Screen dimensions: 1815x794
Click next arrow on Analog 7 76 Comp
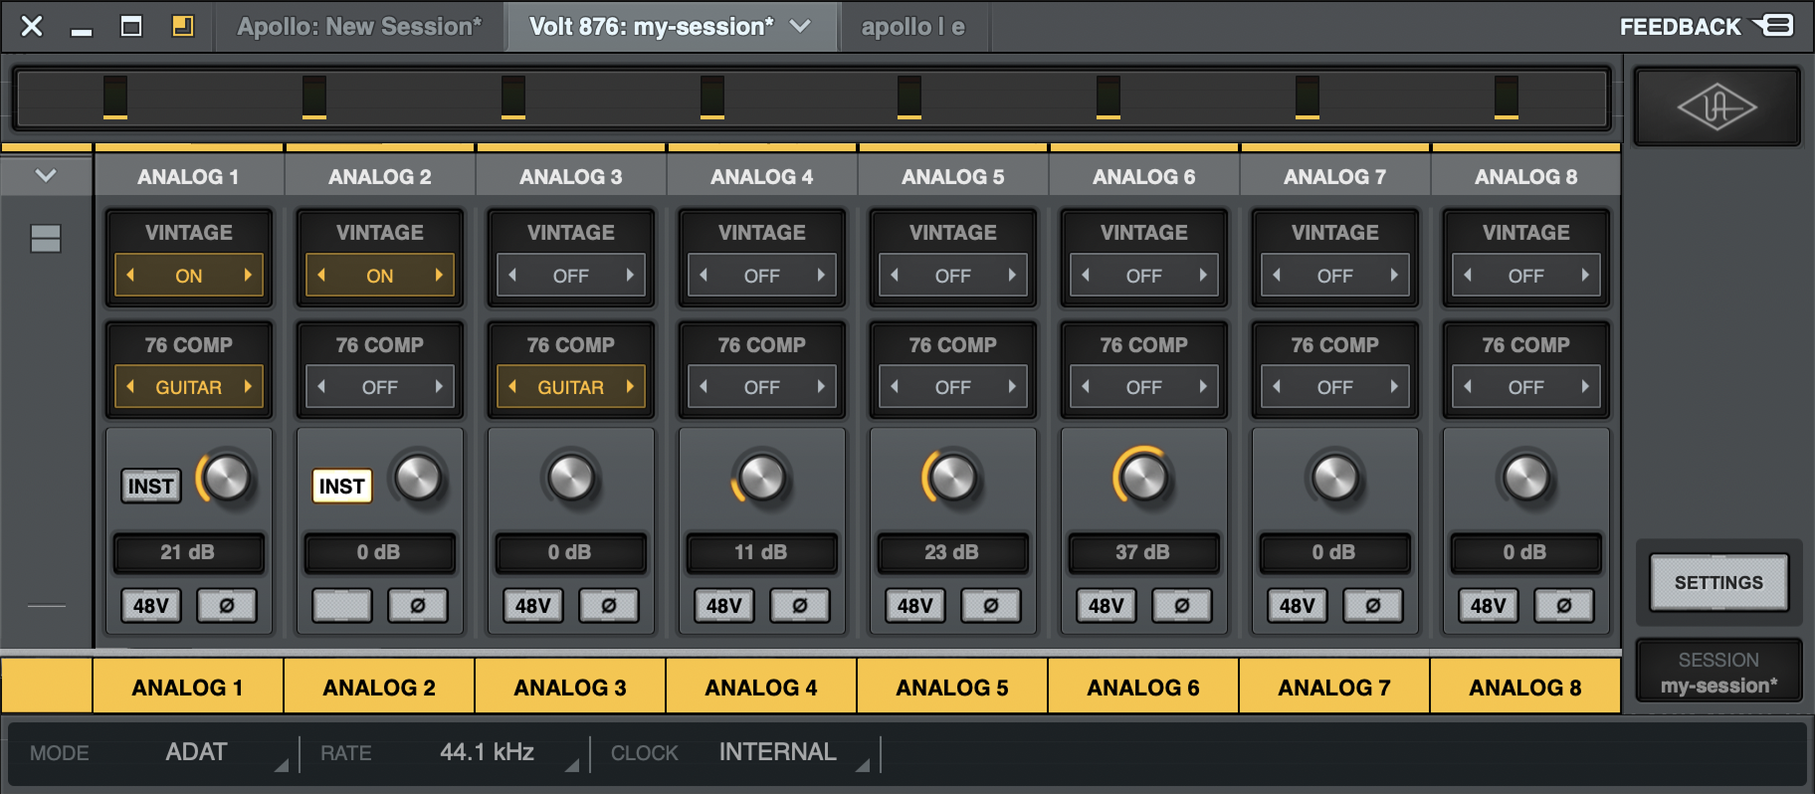pyautogui.click(x=1394, y=387)
